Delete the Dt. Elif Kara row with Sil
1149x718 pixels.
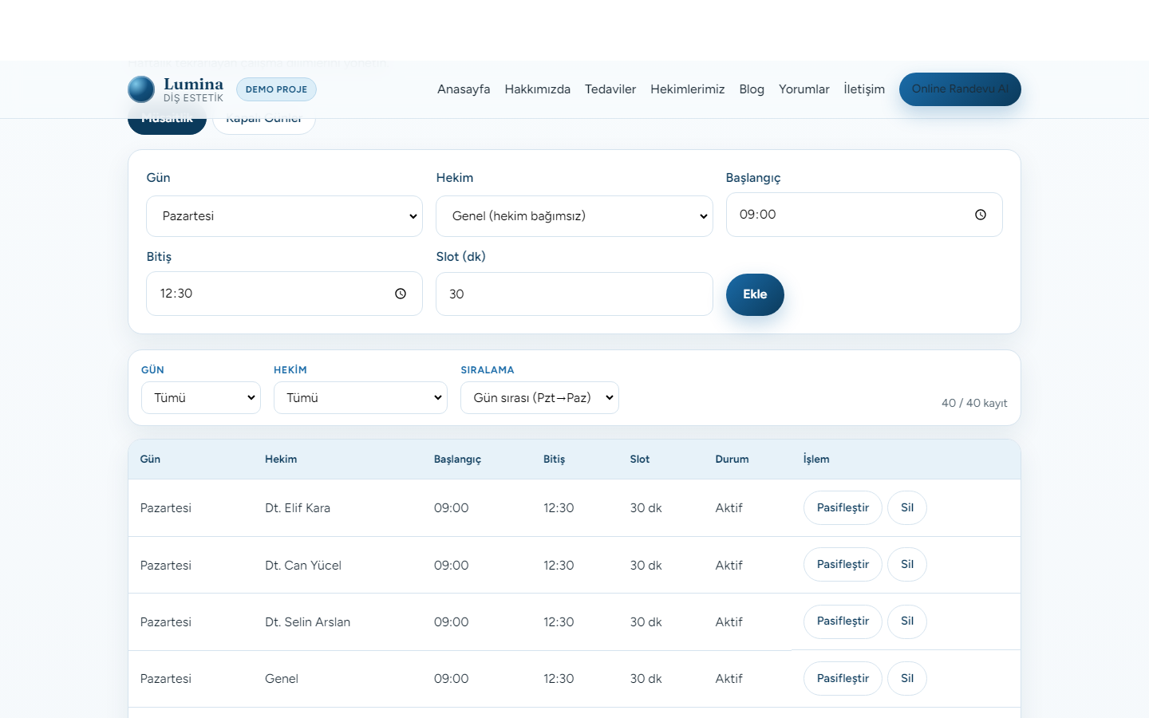[907, 507]
